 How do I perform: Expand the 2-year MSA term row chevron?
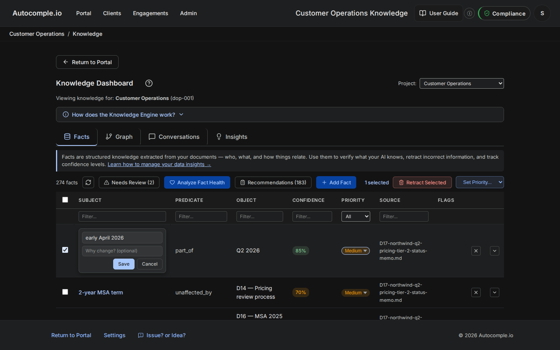coord(495,292)
